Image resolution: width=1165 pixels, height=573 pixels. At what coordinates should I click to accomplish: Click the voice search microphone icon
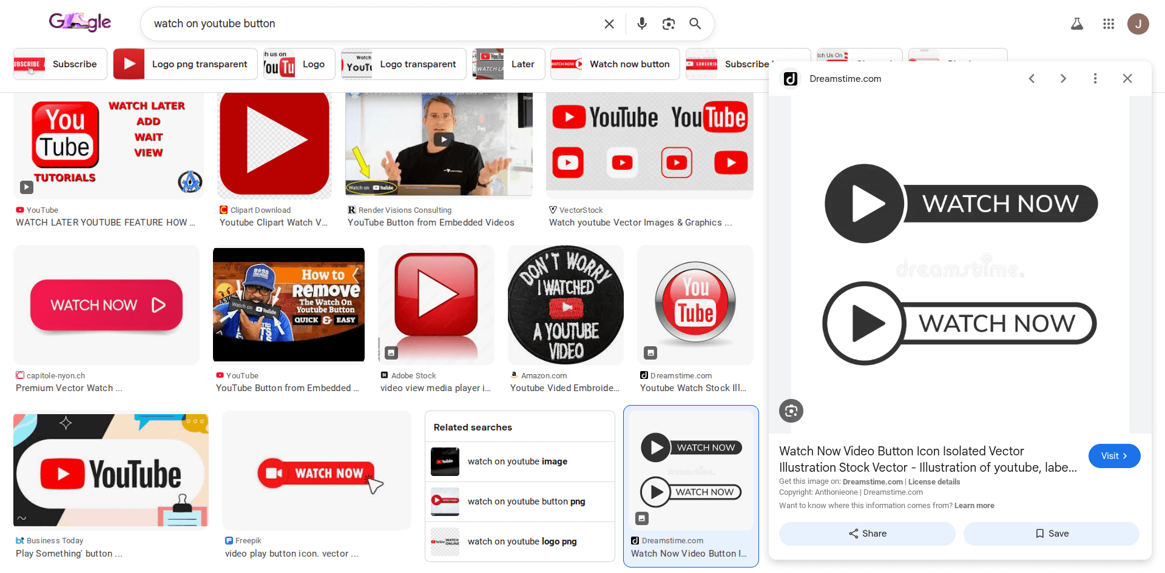pos(641,24)
